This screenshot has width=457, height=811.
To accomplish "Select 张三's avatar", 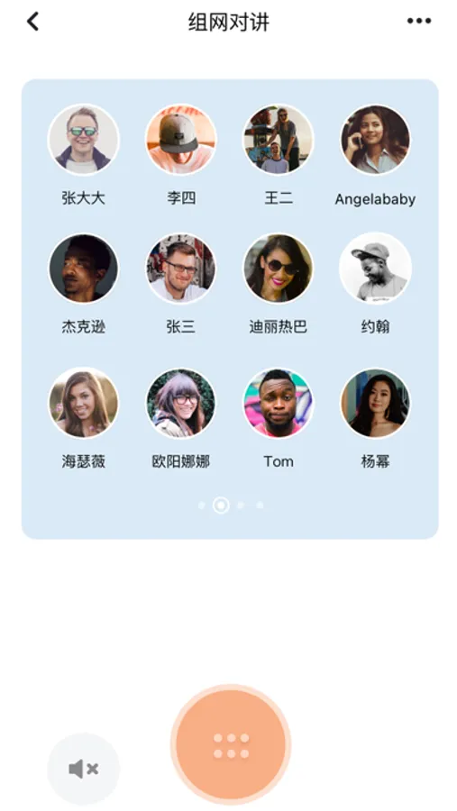I will pyautogui.click(x=180, y=269).
